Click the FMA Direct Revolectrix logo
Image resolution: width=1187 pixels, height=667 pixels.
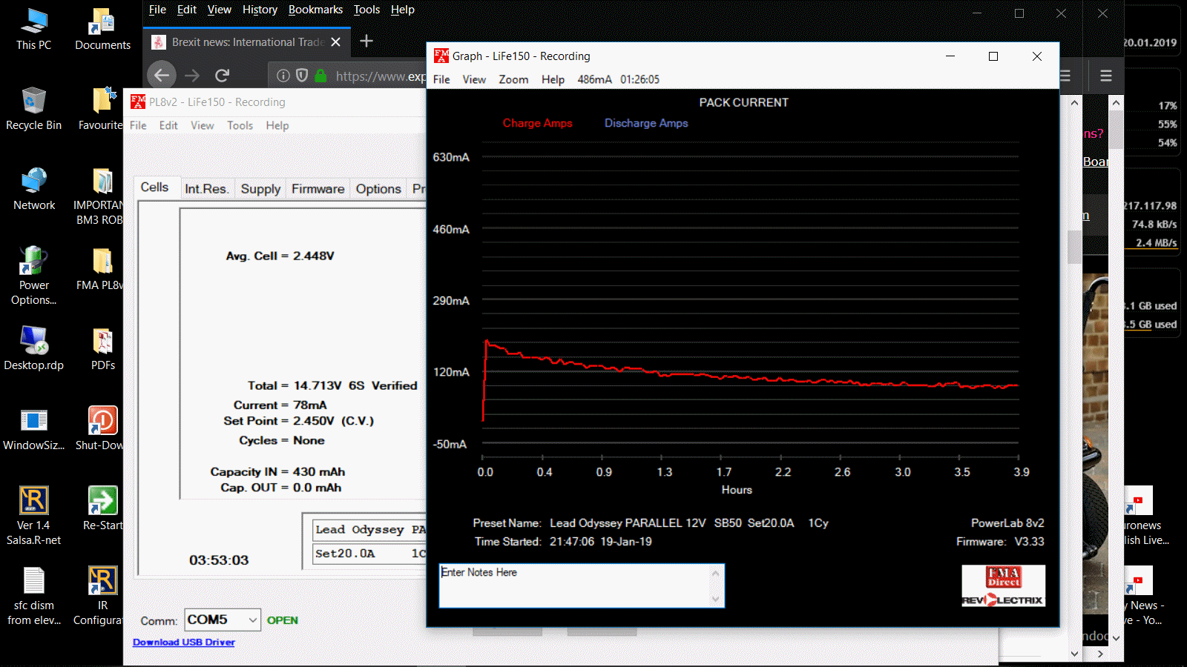1003,585
